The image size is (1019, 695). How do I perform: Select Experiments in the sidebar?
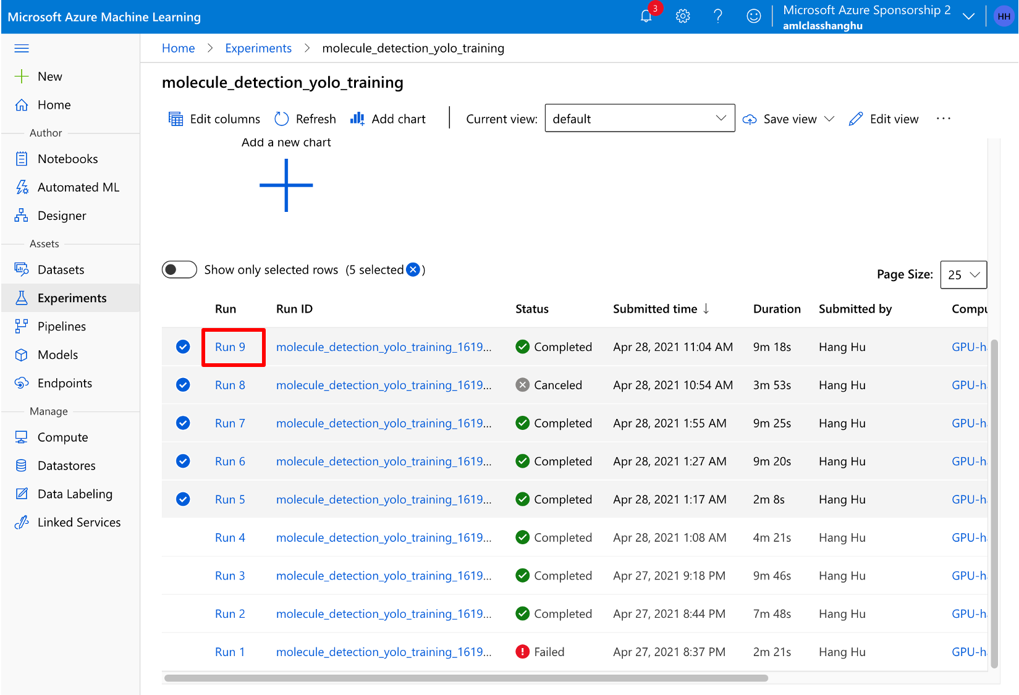70,298
